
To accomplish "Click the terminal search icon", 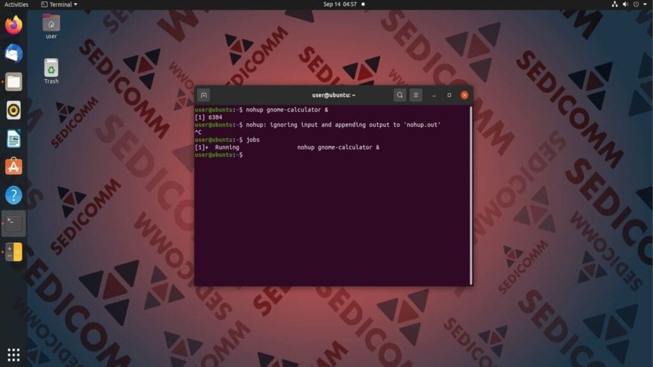I will [x=400, y=96].
